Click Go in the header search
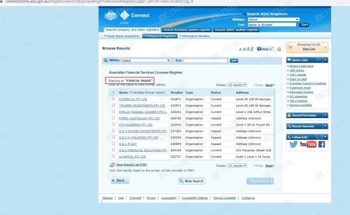Screen dimensions: 350x215 coord(304,25)
